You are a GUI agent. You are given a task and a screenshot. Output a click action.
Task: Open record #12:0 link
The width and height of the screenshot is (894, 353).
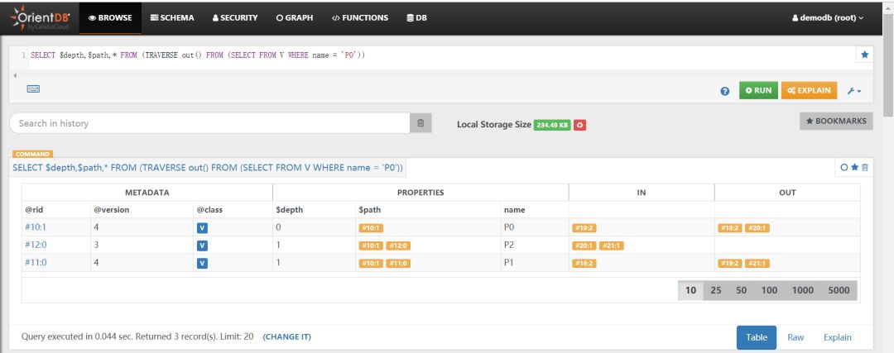[x=36, y=245]
